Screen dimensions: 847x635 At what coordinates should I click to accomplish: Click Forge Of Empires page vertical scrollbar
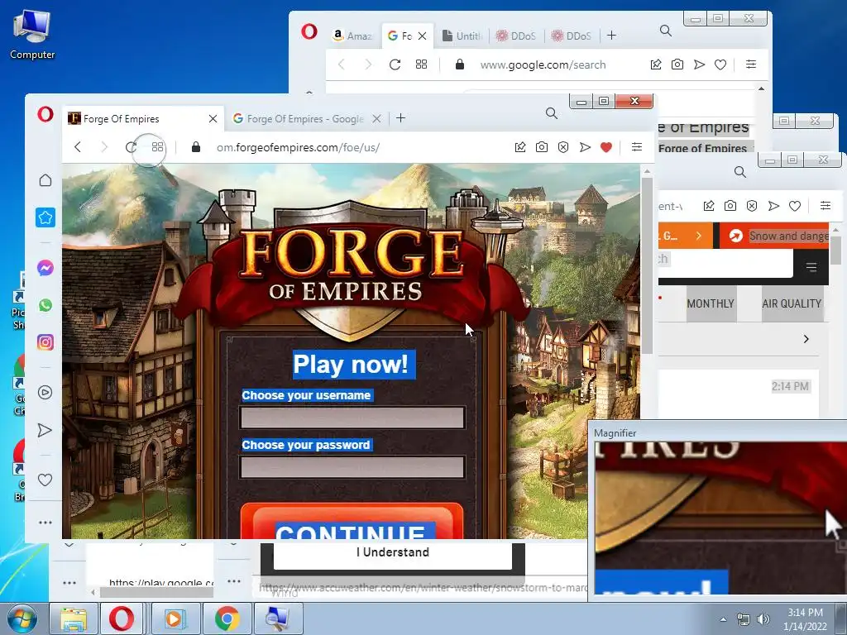(647, 265)
